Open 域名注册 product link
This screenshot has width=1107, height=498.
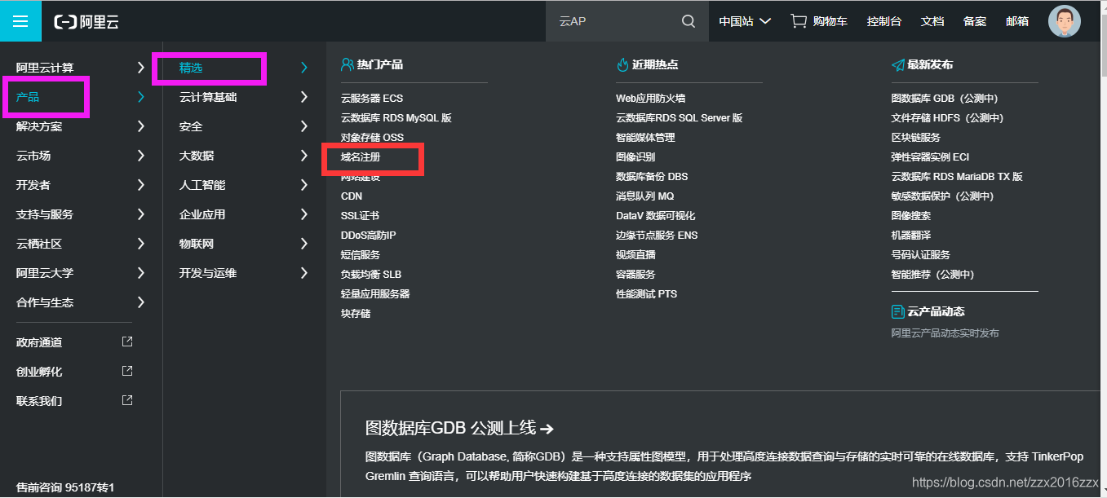361,157
